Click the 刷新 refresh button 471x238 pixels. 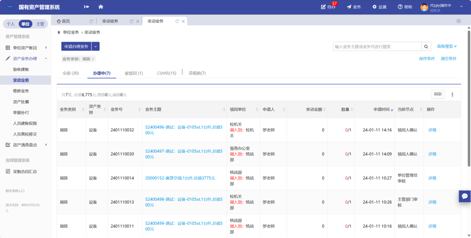coord(438,94)
